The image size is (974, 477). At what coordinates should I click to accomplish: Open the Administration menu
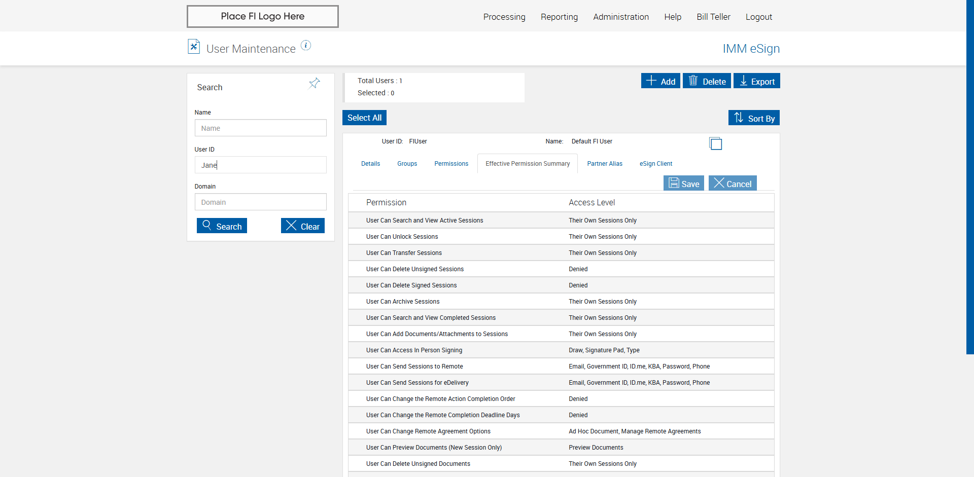(621, 17)
